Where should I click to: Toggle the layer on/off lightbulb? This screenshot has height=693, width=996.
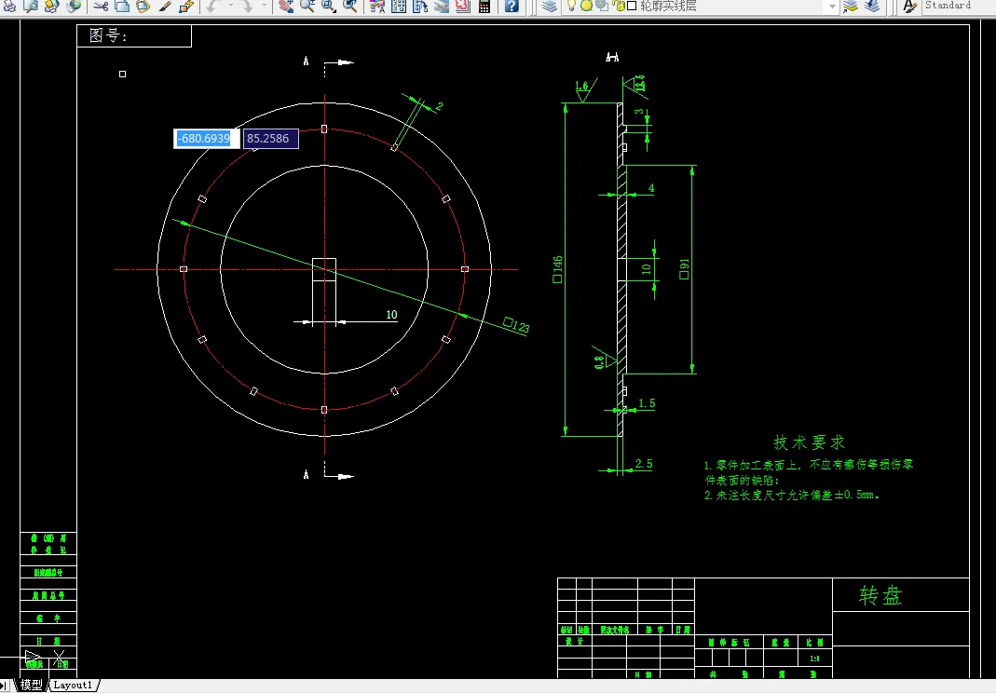coord(572,5)
